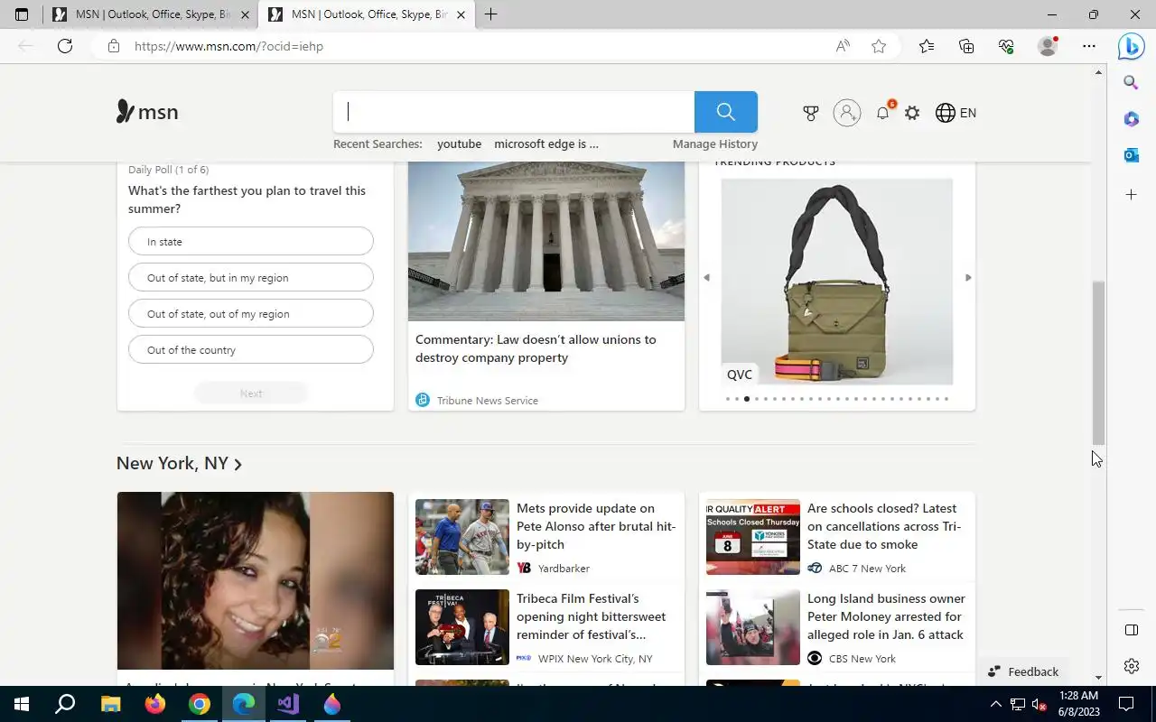The width and height of the screenshot is (1156, 722).
Task: Click Manage History link
Action: 715,143
